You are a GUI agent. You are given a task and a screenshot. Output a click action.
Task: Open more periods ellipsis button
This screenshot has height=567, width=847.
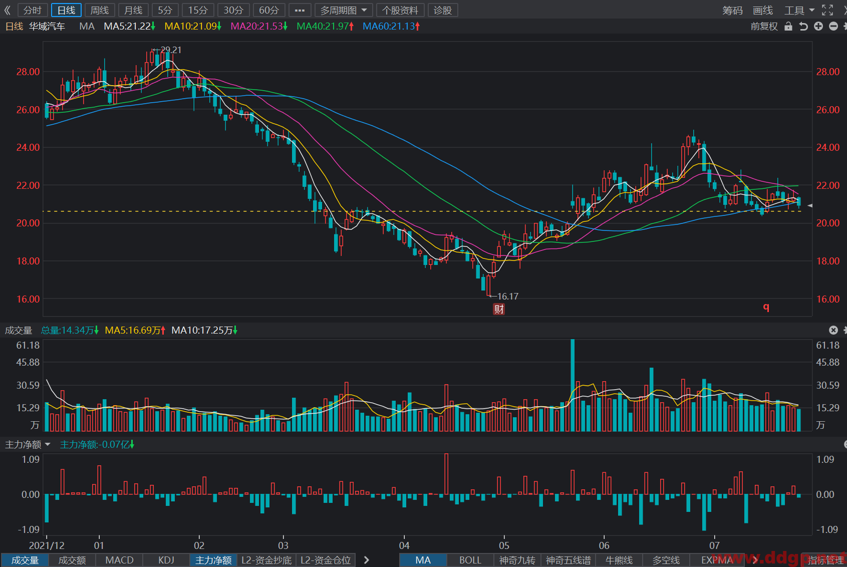pyautogui.click(x=300, y=10)
